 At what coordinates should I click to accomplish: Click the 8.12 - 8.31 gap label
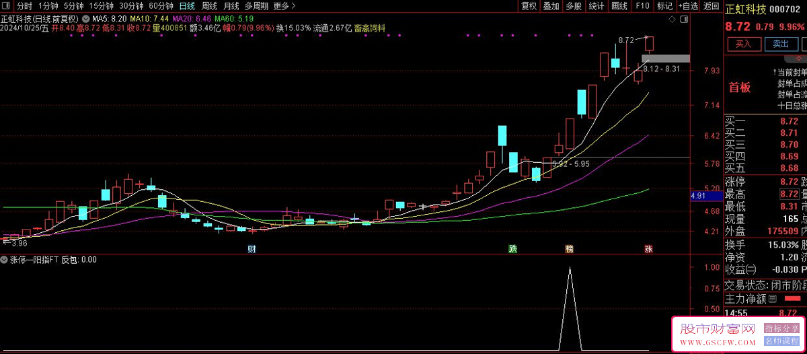pyautogui.click(x=661, y=69)
